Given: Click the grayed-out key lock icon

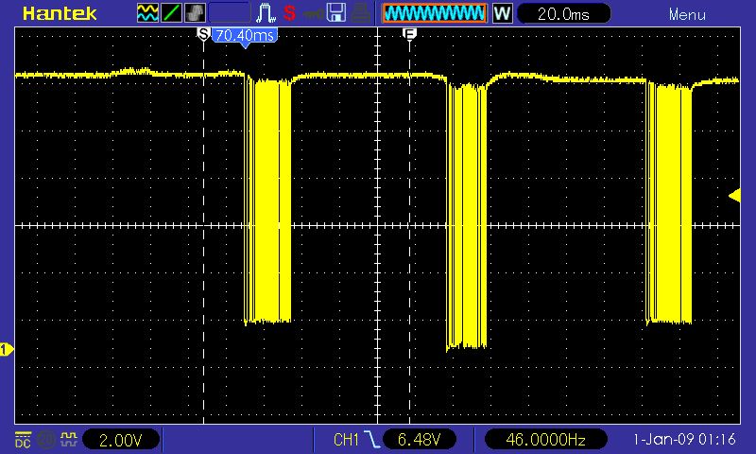Looking at the screenshot, I should (x=313, y=13).
